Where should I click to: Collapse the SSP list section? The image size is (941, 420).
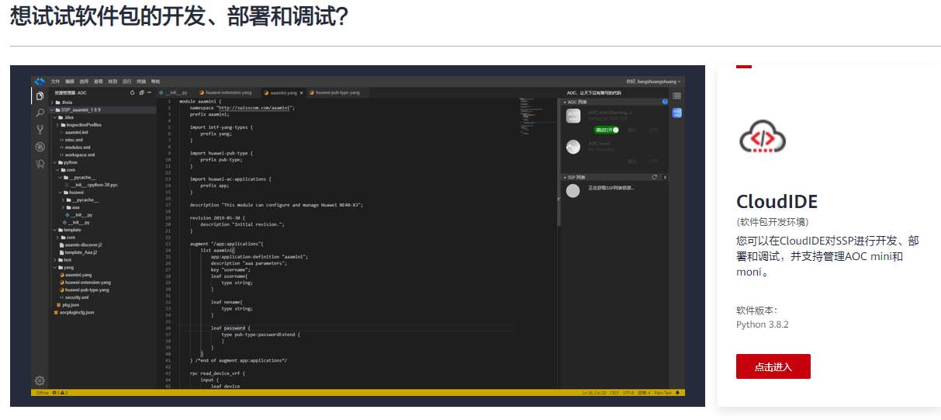pos(566,177)
